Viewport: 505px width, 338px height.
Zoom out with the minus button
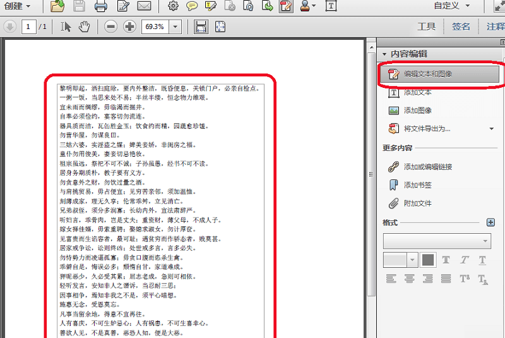pos(110,27)
